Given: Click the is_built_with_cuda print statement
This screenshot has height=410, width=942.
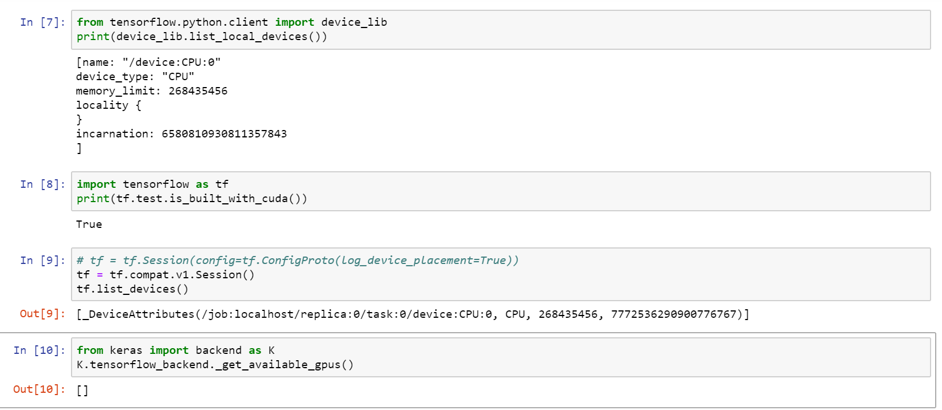Looking at the screenshot, I should [192, 199].
